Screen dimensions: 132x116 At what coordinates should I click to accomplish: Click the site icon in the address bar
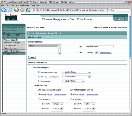(34, 10)
